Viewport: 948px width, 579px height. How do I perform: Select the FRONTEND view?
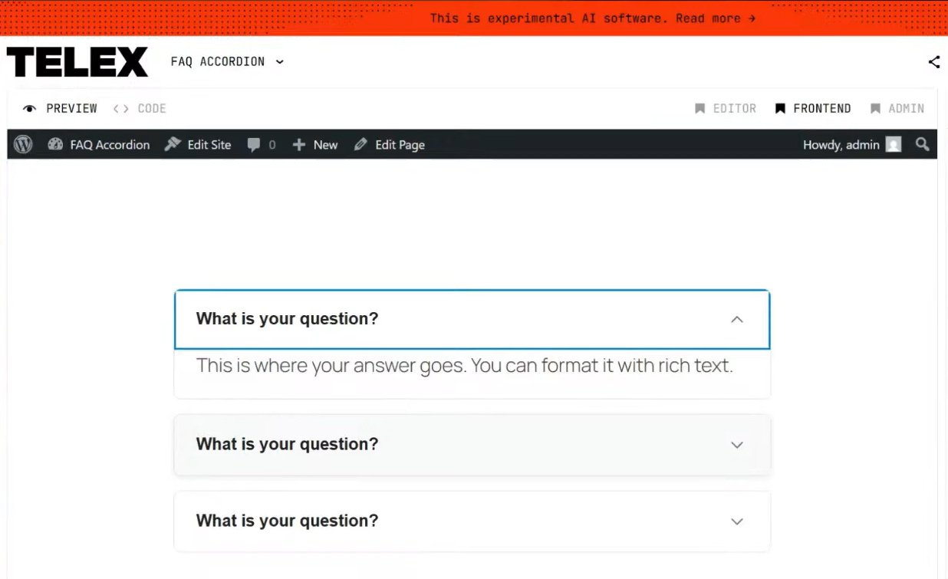click(x=813, y=109)
